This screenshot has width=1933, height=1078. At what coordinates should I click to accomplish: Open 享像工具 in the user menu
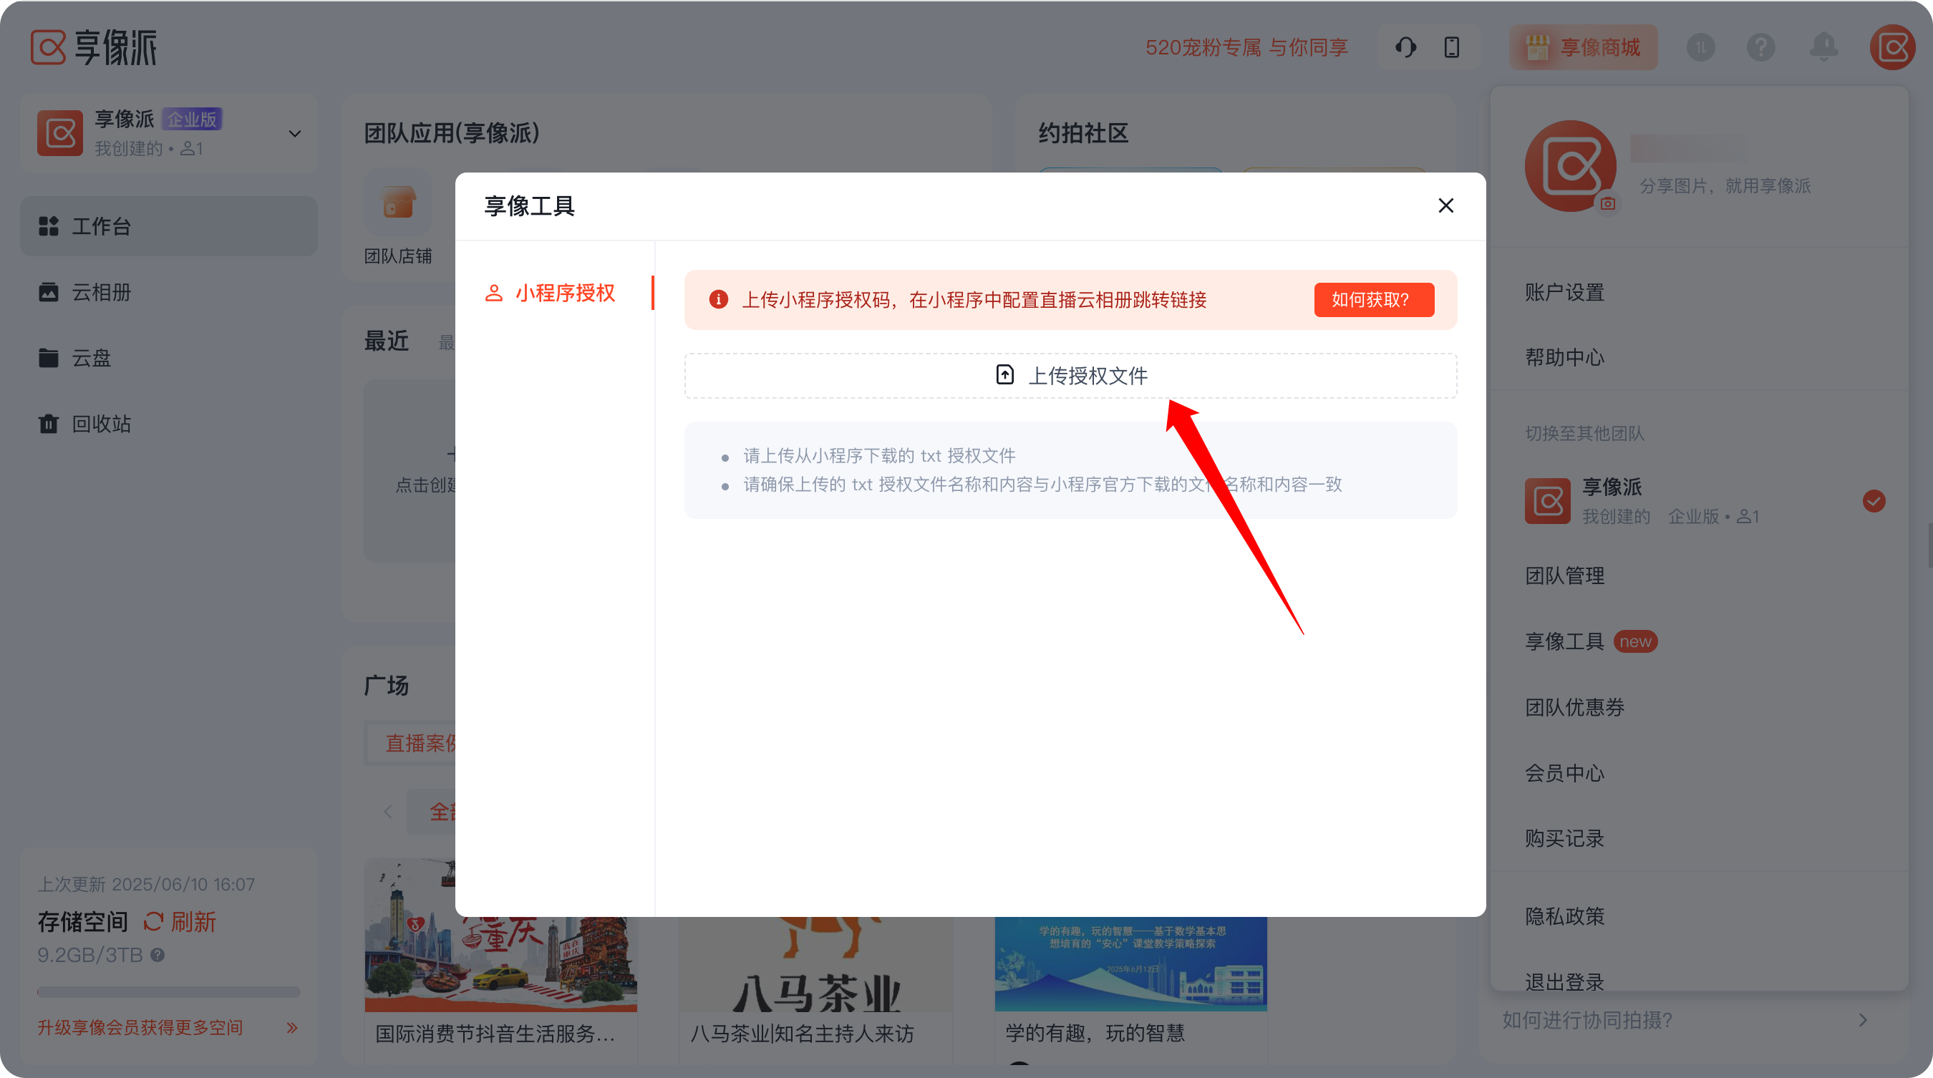pyautogui.click(x=1564, y=641)
